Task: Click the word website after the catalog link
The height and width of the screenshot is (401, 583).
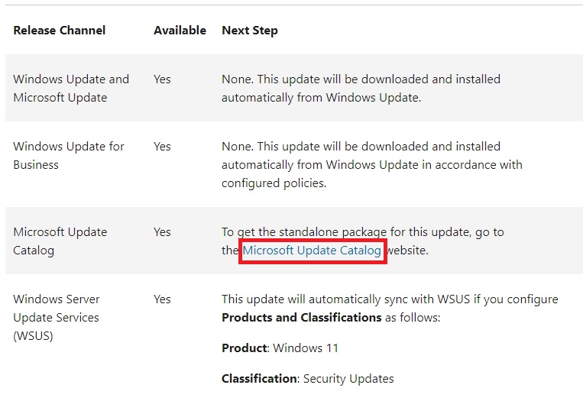Action: (406, 251)
